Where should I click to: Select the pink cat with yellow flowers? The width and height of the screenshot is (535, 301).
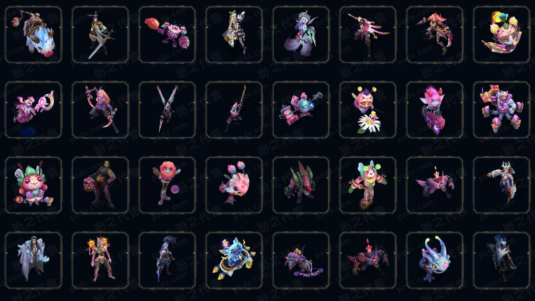pyautogui.click(x=502, y=35)
